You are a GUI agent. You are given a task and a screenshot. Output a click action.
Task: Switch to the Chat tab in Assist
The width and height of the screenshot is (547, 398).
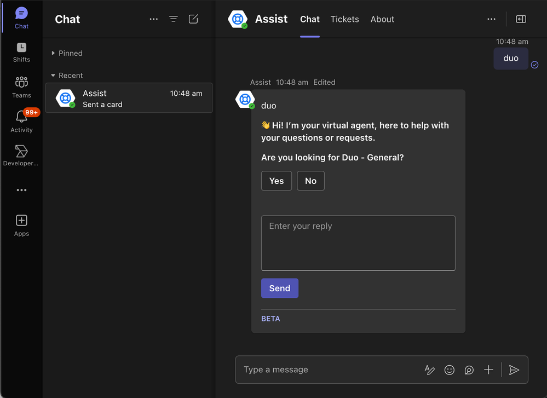click(310, 19)
